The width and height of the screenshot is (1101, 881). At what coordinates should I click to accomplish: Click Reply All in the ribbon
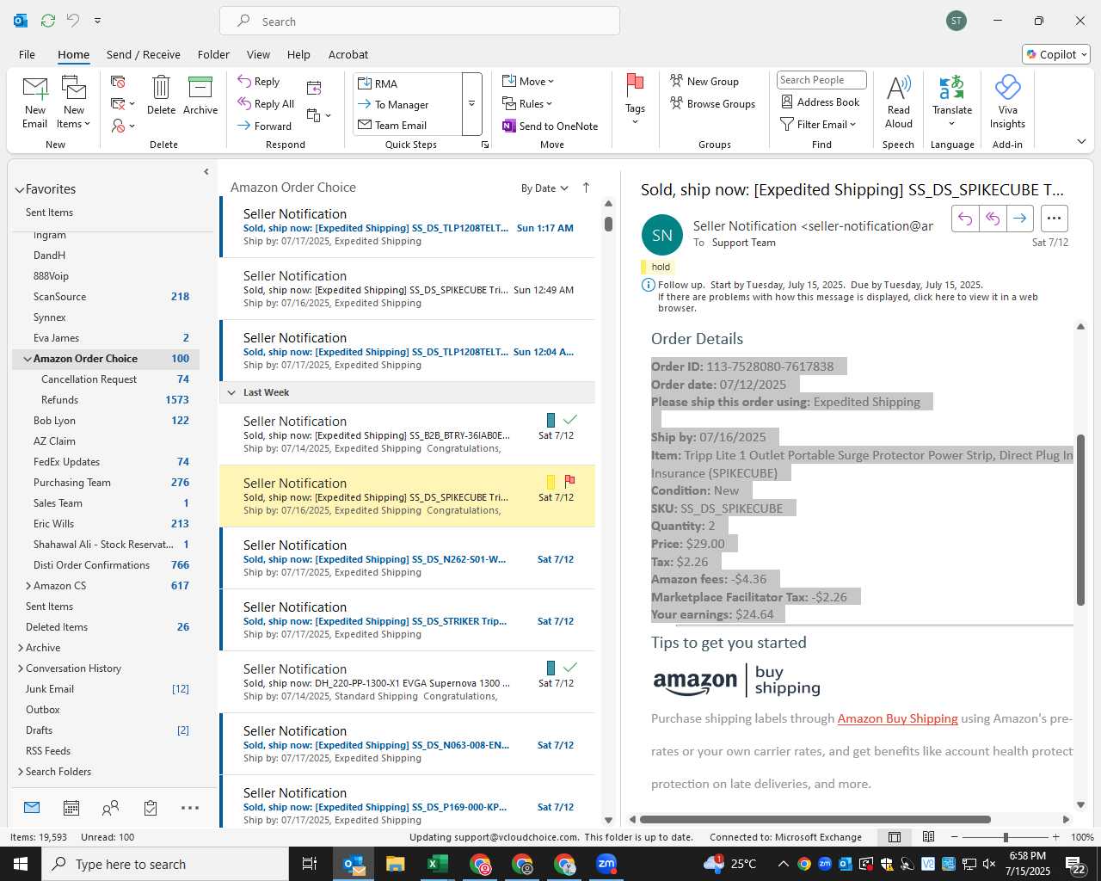(x=266, y=104)
